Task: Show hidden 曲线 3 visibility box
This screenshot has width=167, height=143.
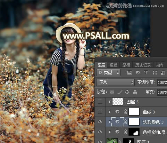Action: [x=100, y=112]
